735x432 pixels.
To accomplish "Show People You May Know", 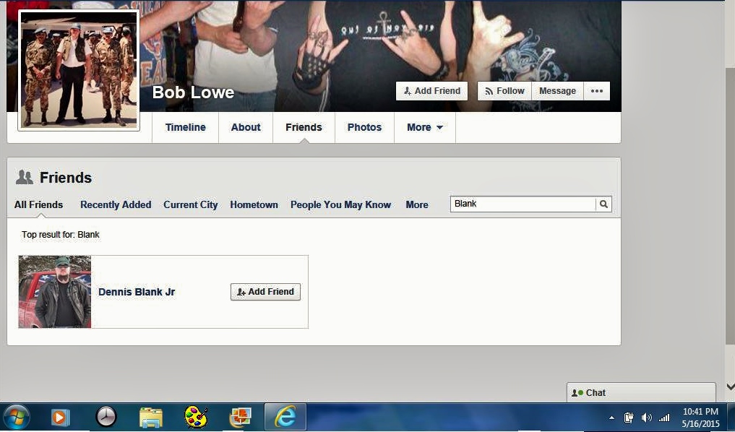I will (x=340, y=204).
